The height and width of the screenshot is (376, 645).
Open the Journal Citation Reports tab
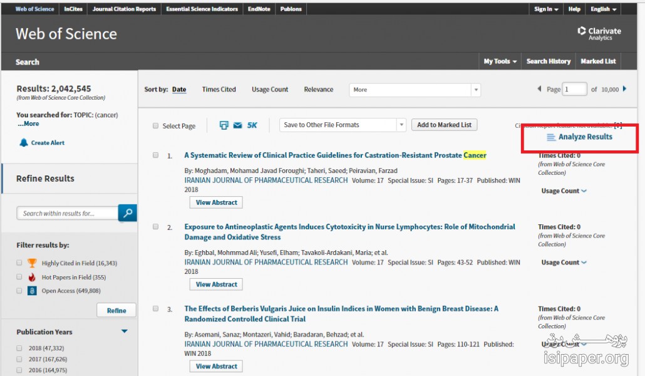point(124,9)
